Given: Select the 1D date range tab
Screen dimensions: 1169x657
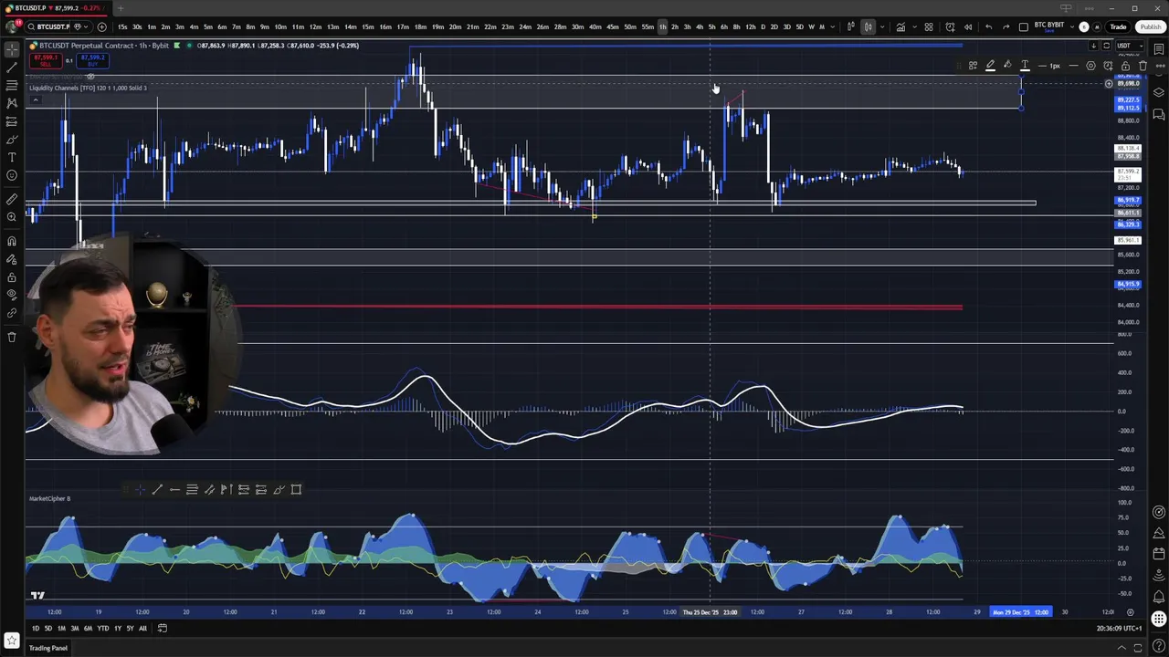Looking at the screenshot, I should click(36, 628).
